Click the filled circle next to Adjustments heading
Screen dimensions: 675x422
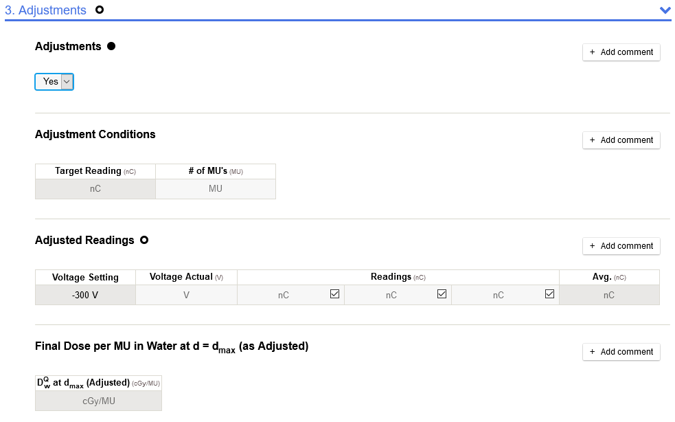click(x=111, y=47)
